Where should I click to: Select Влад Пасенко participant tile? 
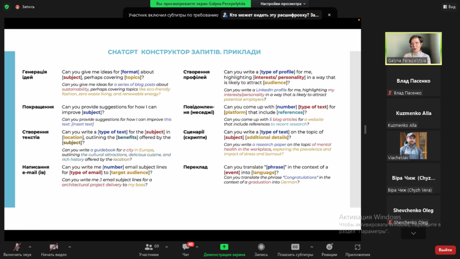413,81
